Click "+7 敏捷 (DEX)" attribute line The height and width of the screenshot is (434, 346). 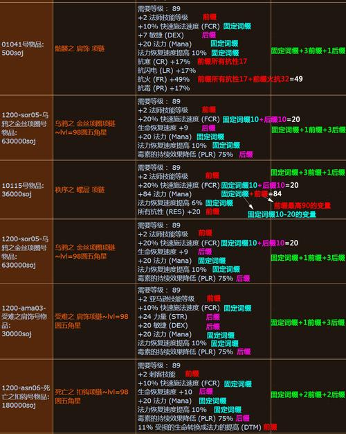pyautogui.click(x=161, y=35)
